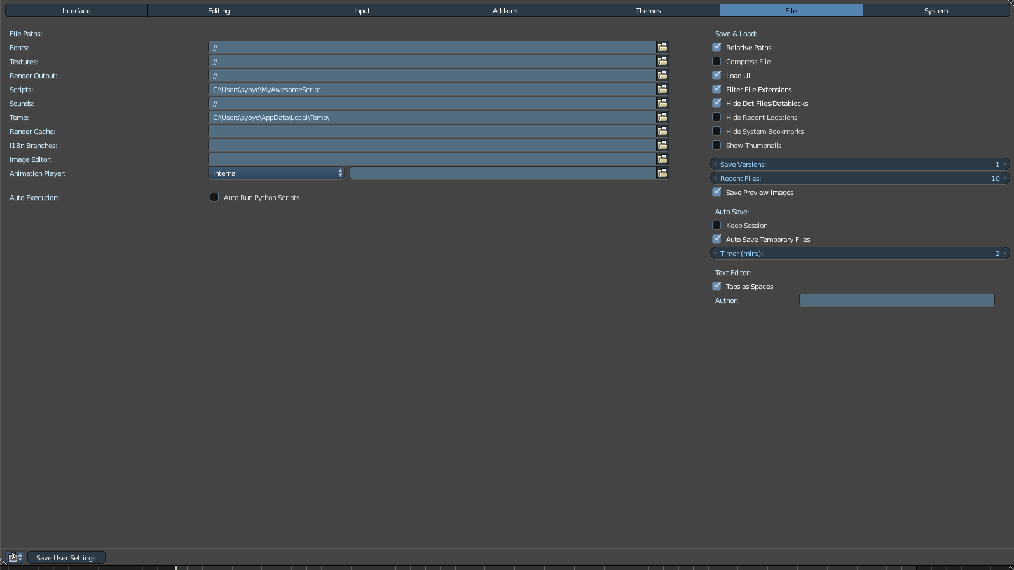Enable Compress File option

click(717, 61)
